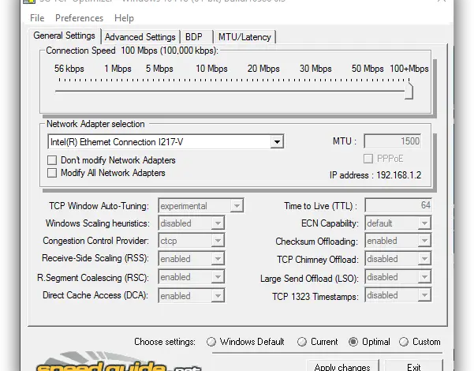
Task: Select the Optimal settings radio button
Action: (x=353, y=342)
